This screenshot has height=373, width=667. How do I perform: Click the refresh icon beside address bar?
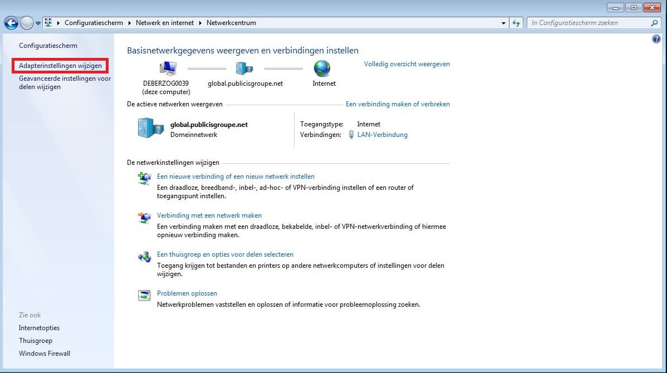pos(516,23)
